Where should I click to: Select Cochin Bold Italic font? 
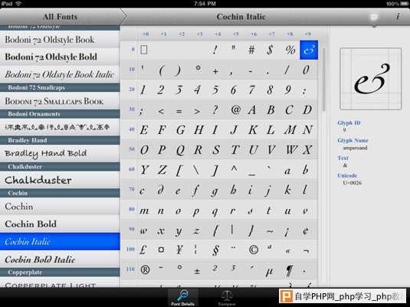pyautogui.click(x=60, y=260)
